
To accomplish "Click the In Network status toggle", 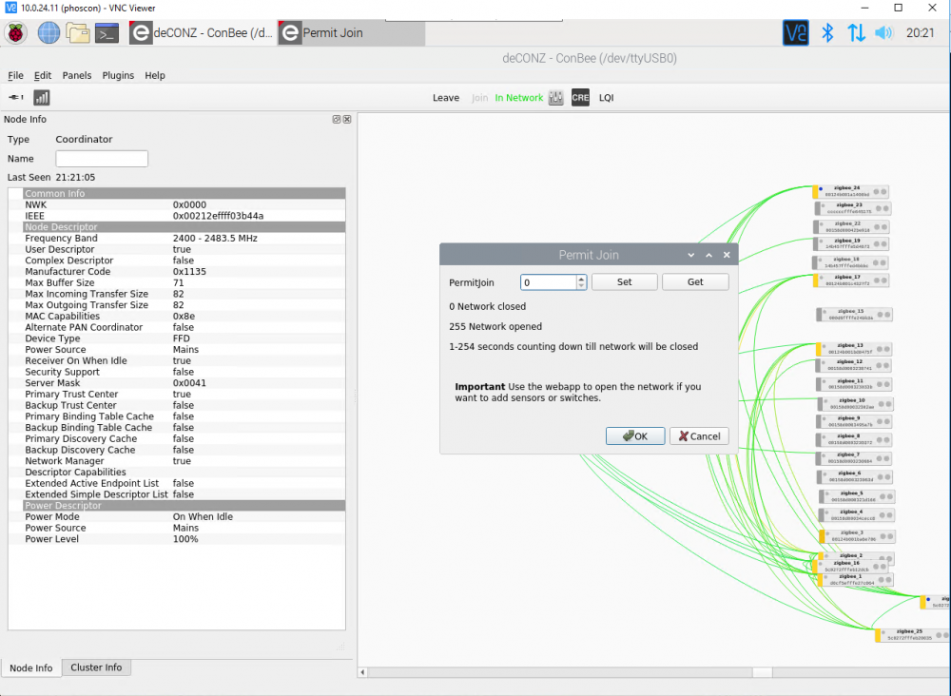I will point(519,98).
